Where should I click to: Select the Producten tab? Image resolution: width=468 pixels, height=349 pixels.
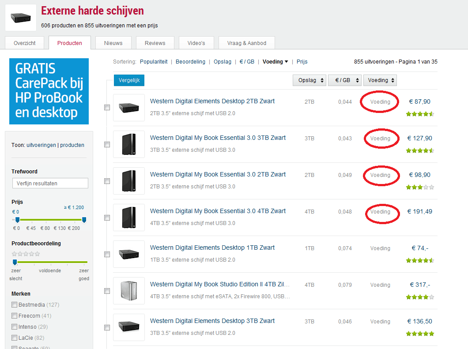[70, 43]
